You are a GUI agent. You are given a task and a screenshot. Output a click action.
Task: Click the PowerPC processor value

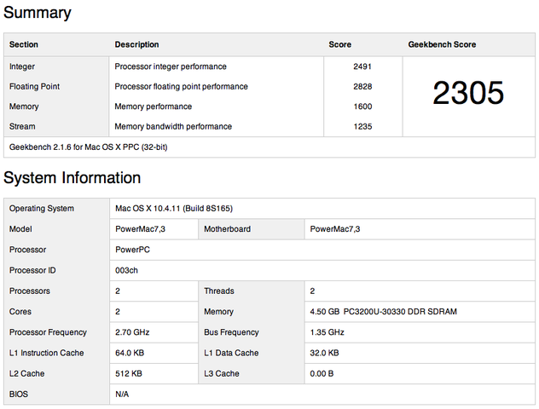click(x=132, y=250)
